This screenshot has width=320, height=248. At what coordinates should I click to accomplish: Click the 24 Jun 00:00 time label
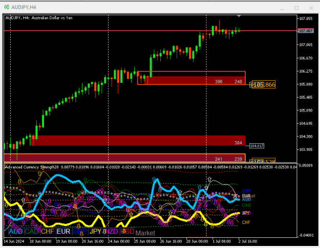click(119, 241)
